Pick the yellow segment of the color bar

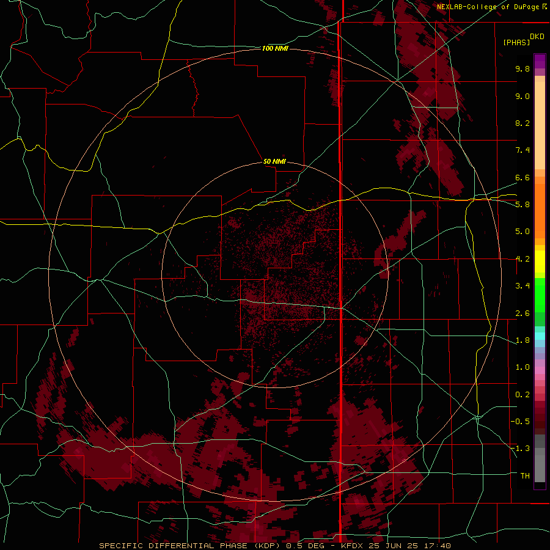click(540, 262)
